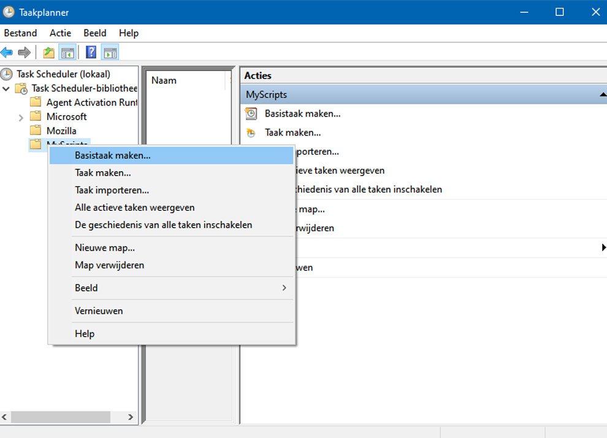This screenshot has width=607, height=438.
Task: Click the Taak maken icon in Acties pane
Action: pos(251,133)
